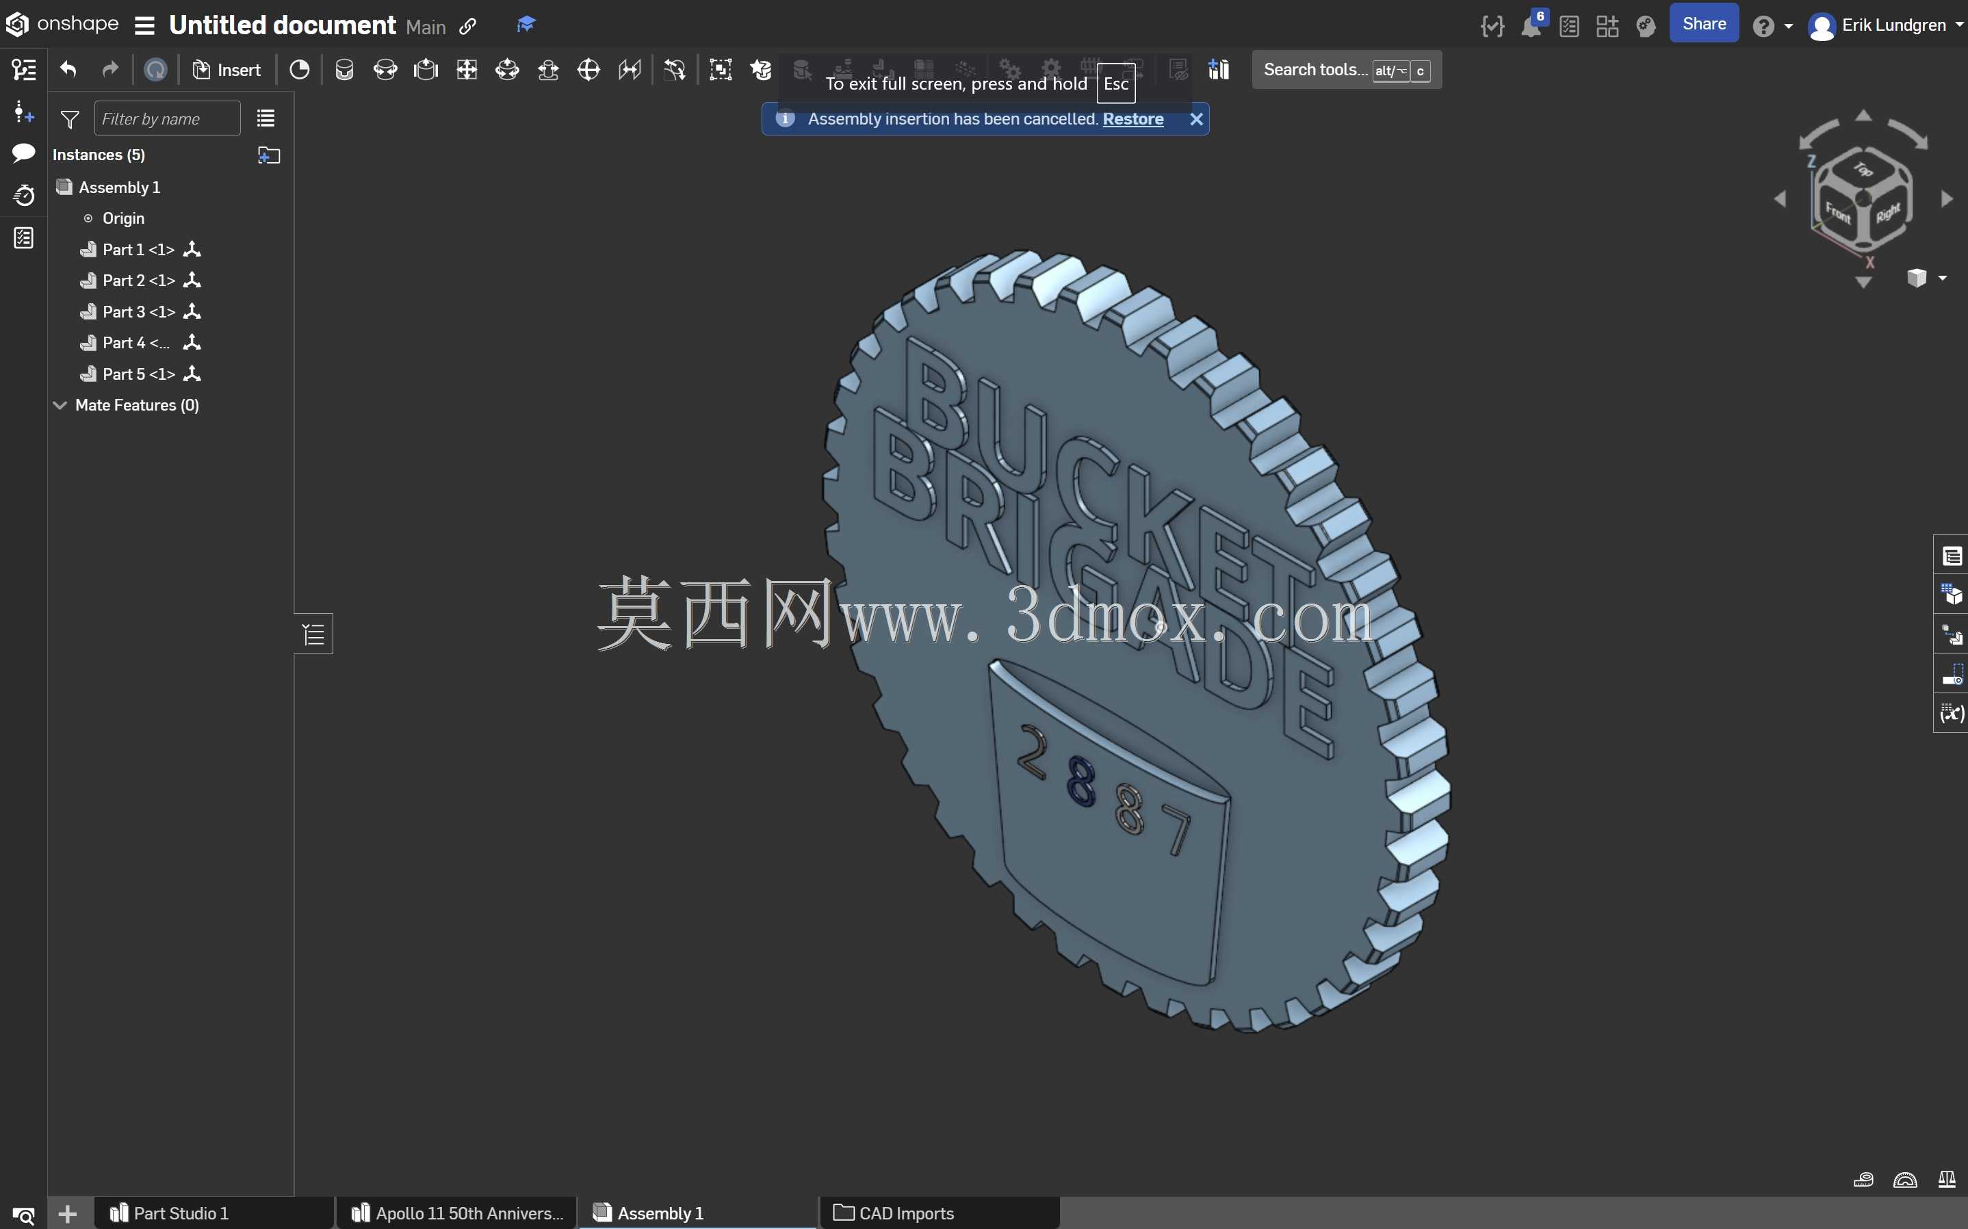
Task: Open the Configurations panel icon on right
Action: 1952,595
